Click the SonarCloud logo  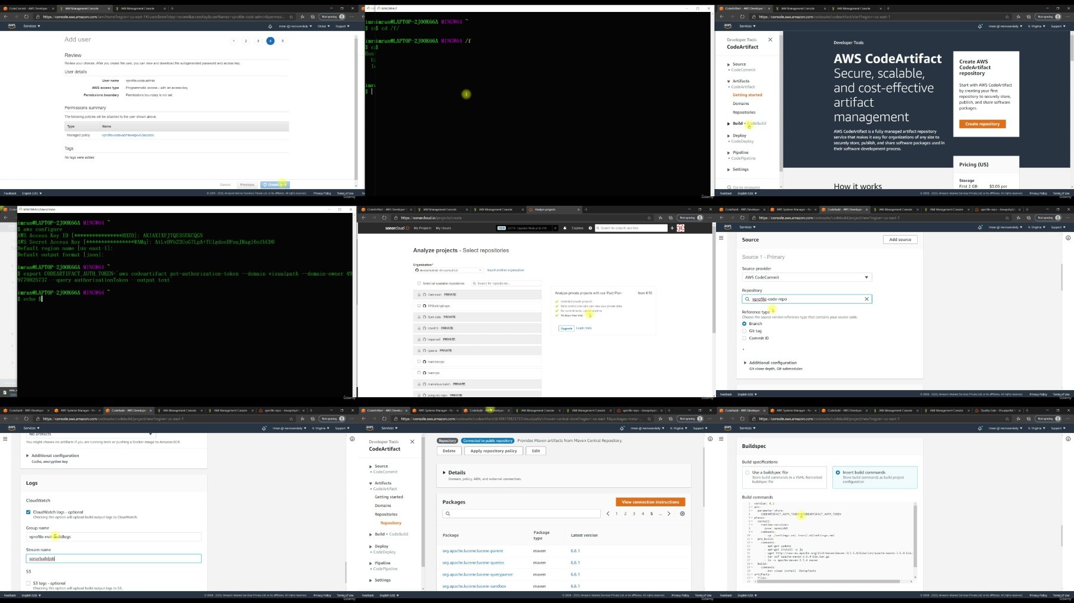click(x=397, y=228)
